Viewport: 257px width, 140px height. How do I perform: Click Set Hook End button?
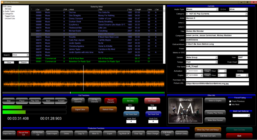(x=154, y=114)
